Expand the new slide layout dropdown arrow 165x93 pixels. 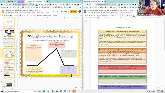(5, 16)
